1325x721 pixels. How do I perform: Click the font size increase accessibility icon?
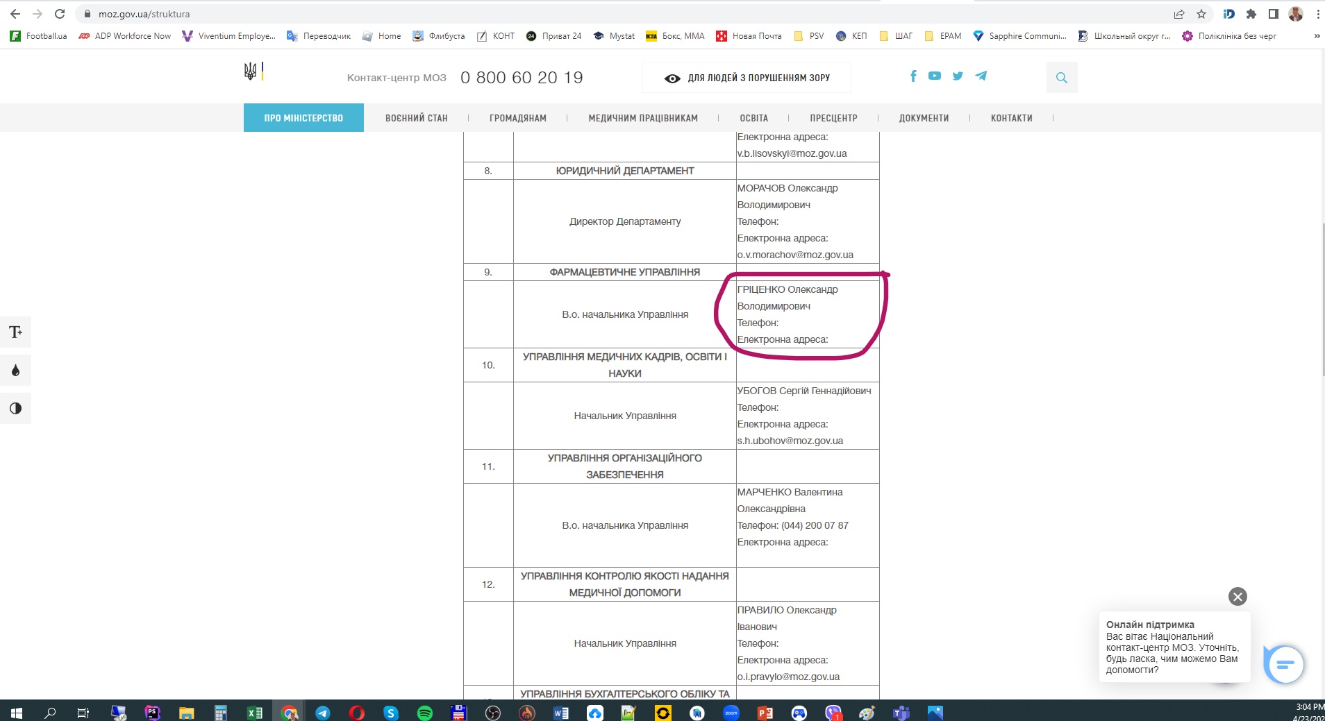[x=15, y=332]
